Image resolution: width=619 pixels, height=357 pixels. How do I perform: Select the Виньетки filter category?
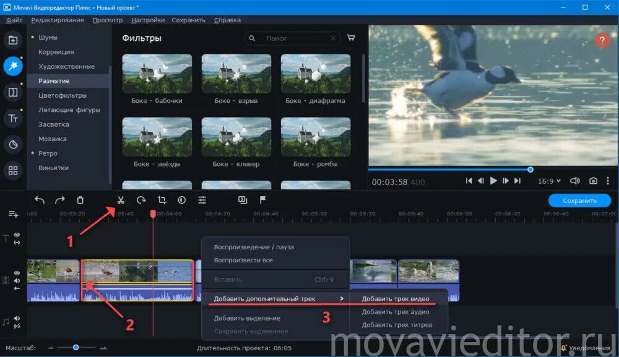53,168
